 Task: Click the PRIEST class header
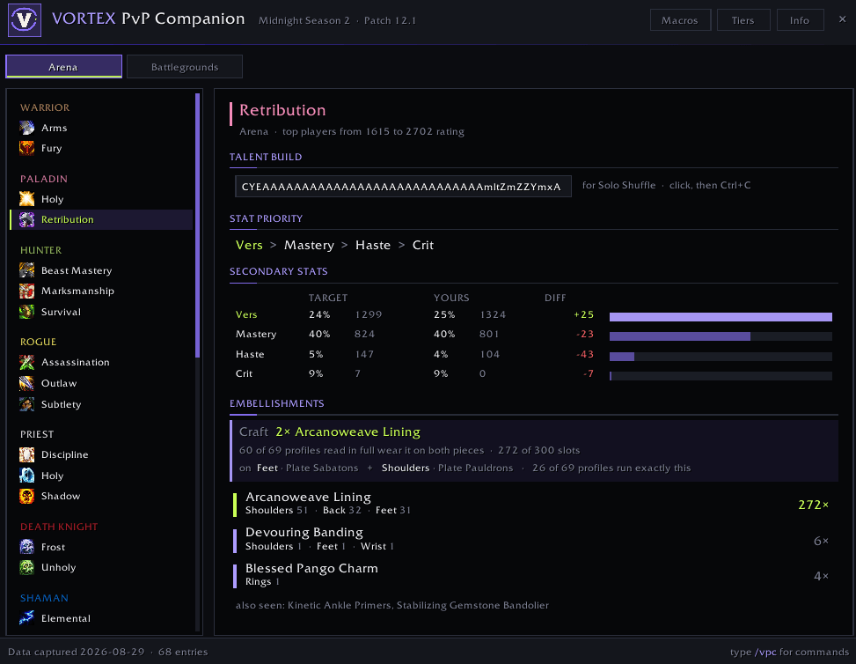click(37, 434)
